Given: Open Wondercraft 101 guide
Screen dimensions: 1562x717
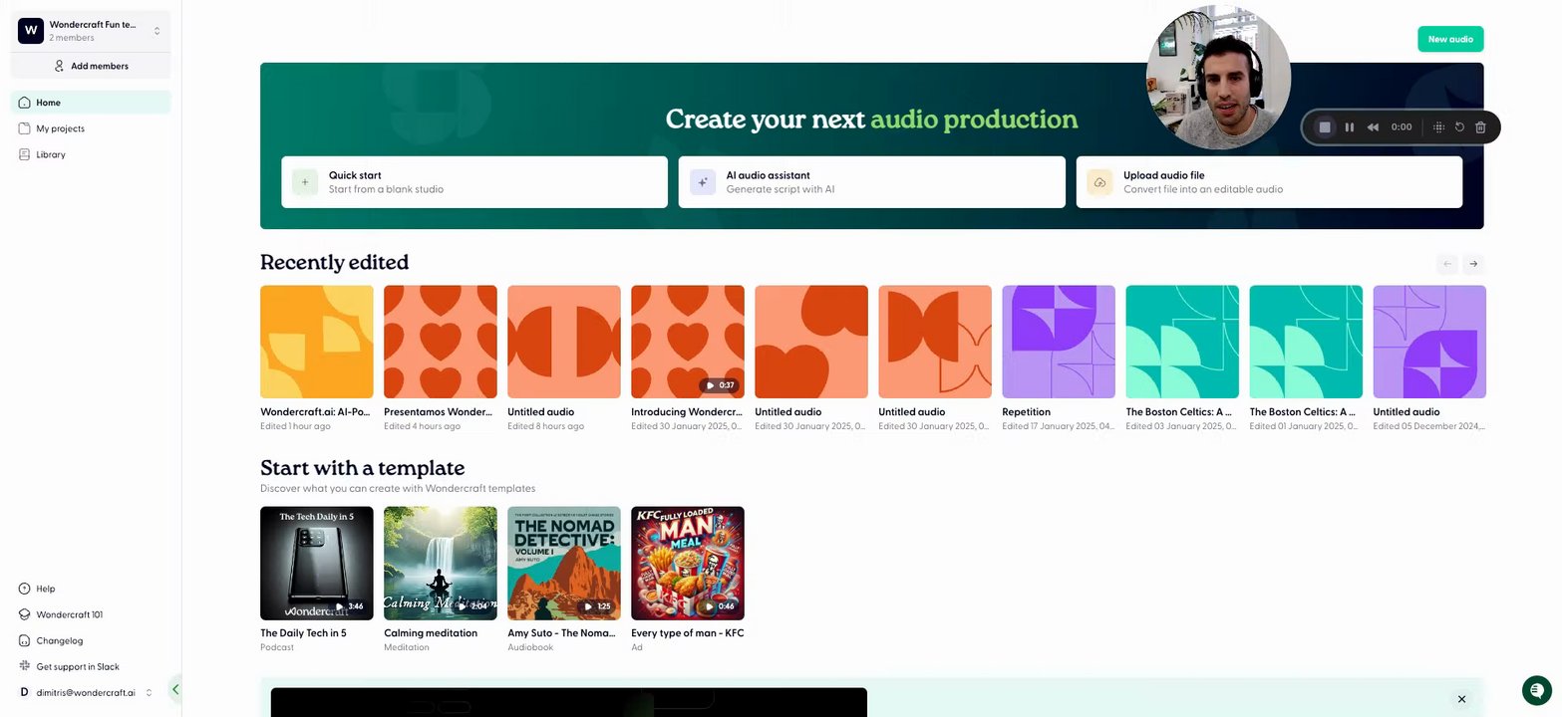Looking at the screenshot, I should click(61, 614).
